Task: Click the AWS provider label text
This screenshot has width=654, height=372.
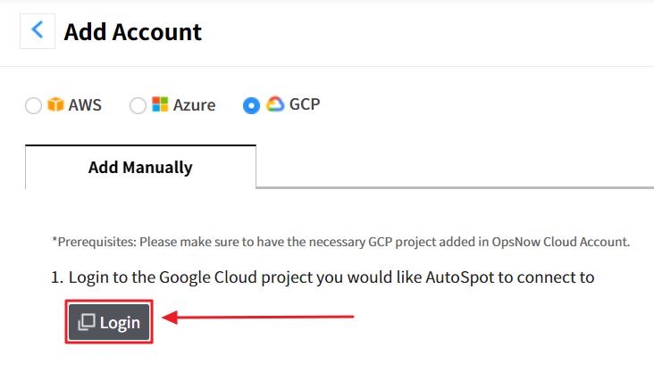Action: 86,105
